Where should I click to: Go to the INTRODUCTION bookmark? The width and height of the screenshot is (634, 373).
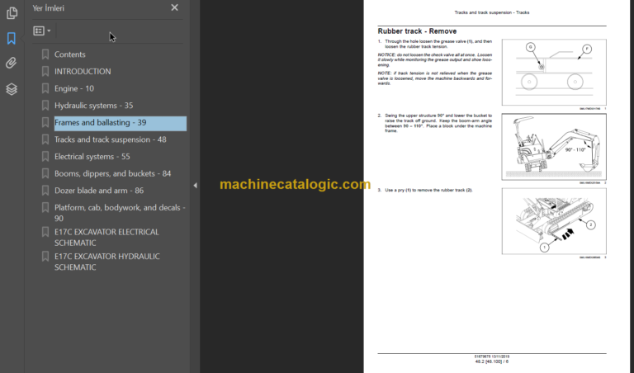pos(83,72)
